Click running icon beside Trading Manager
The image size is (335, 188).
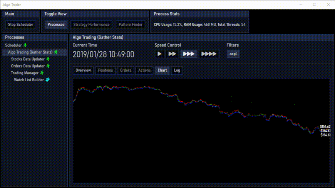[42, 73]
